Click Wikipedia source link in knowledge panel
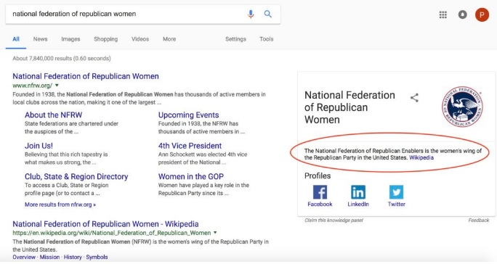 [421, 157]
